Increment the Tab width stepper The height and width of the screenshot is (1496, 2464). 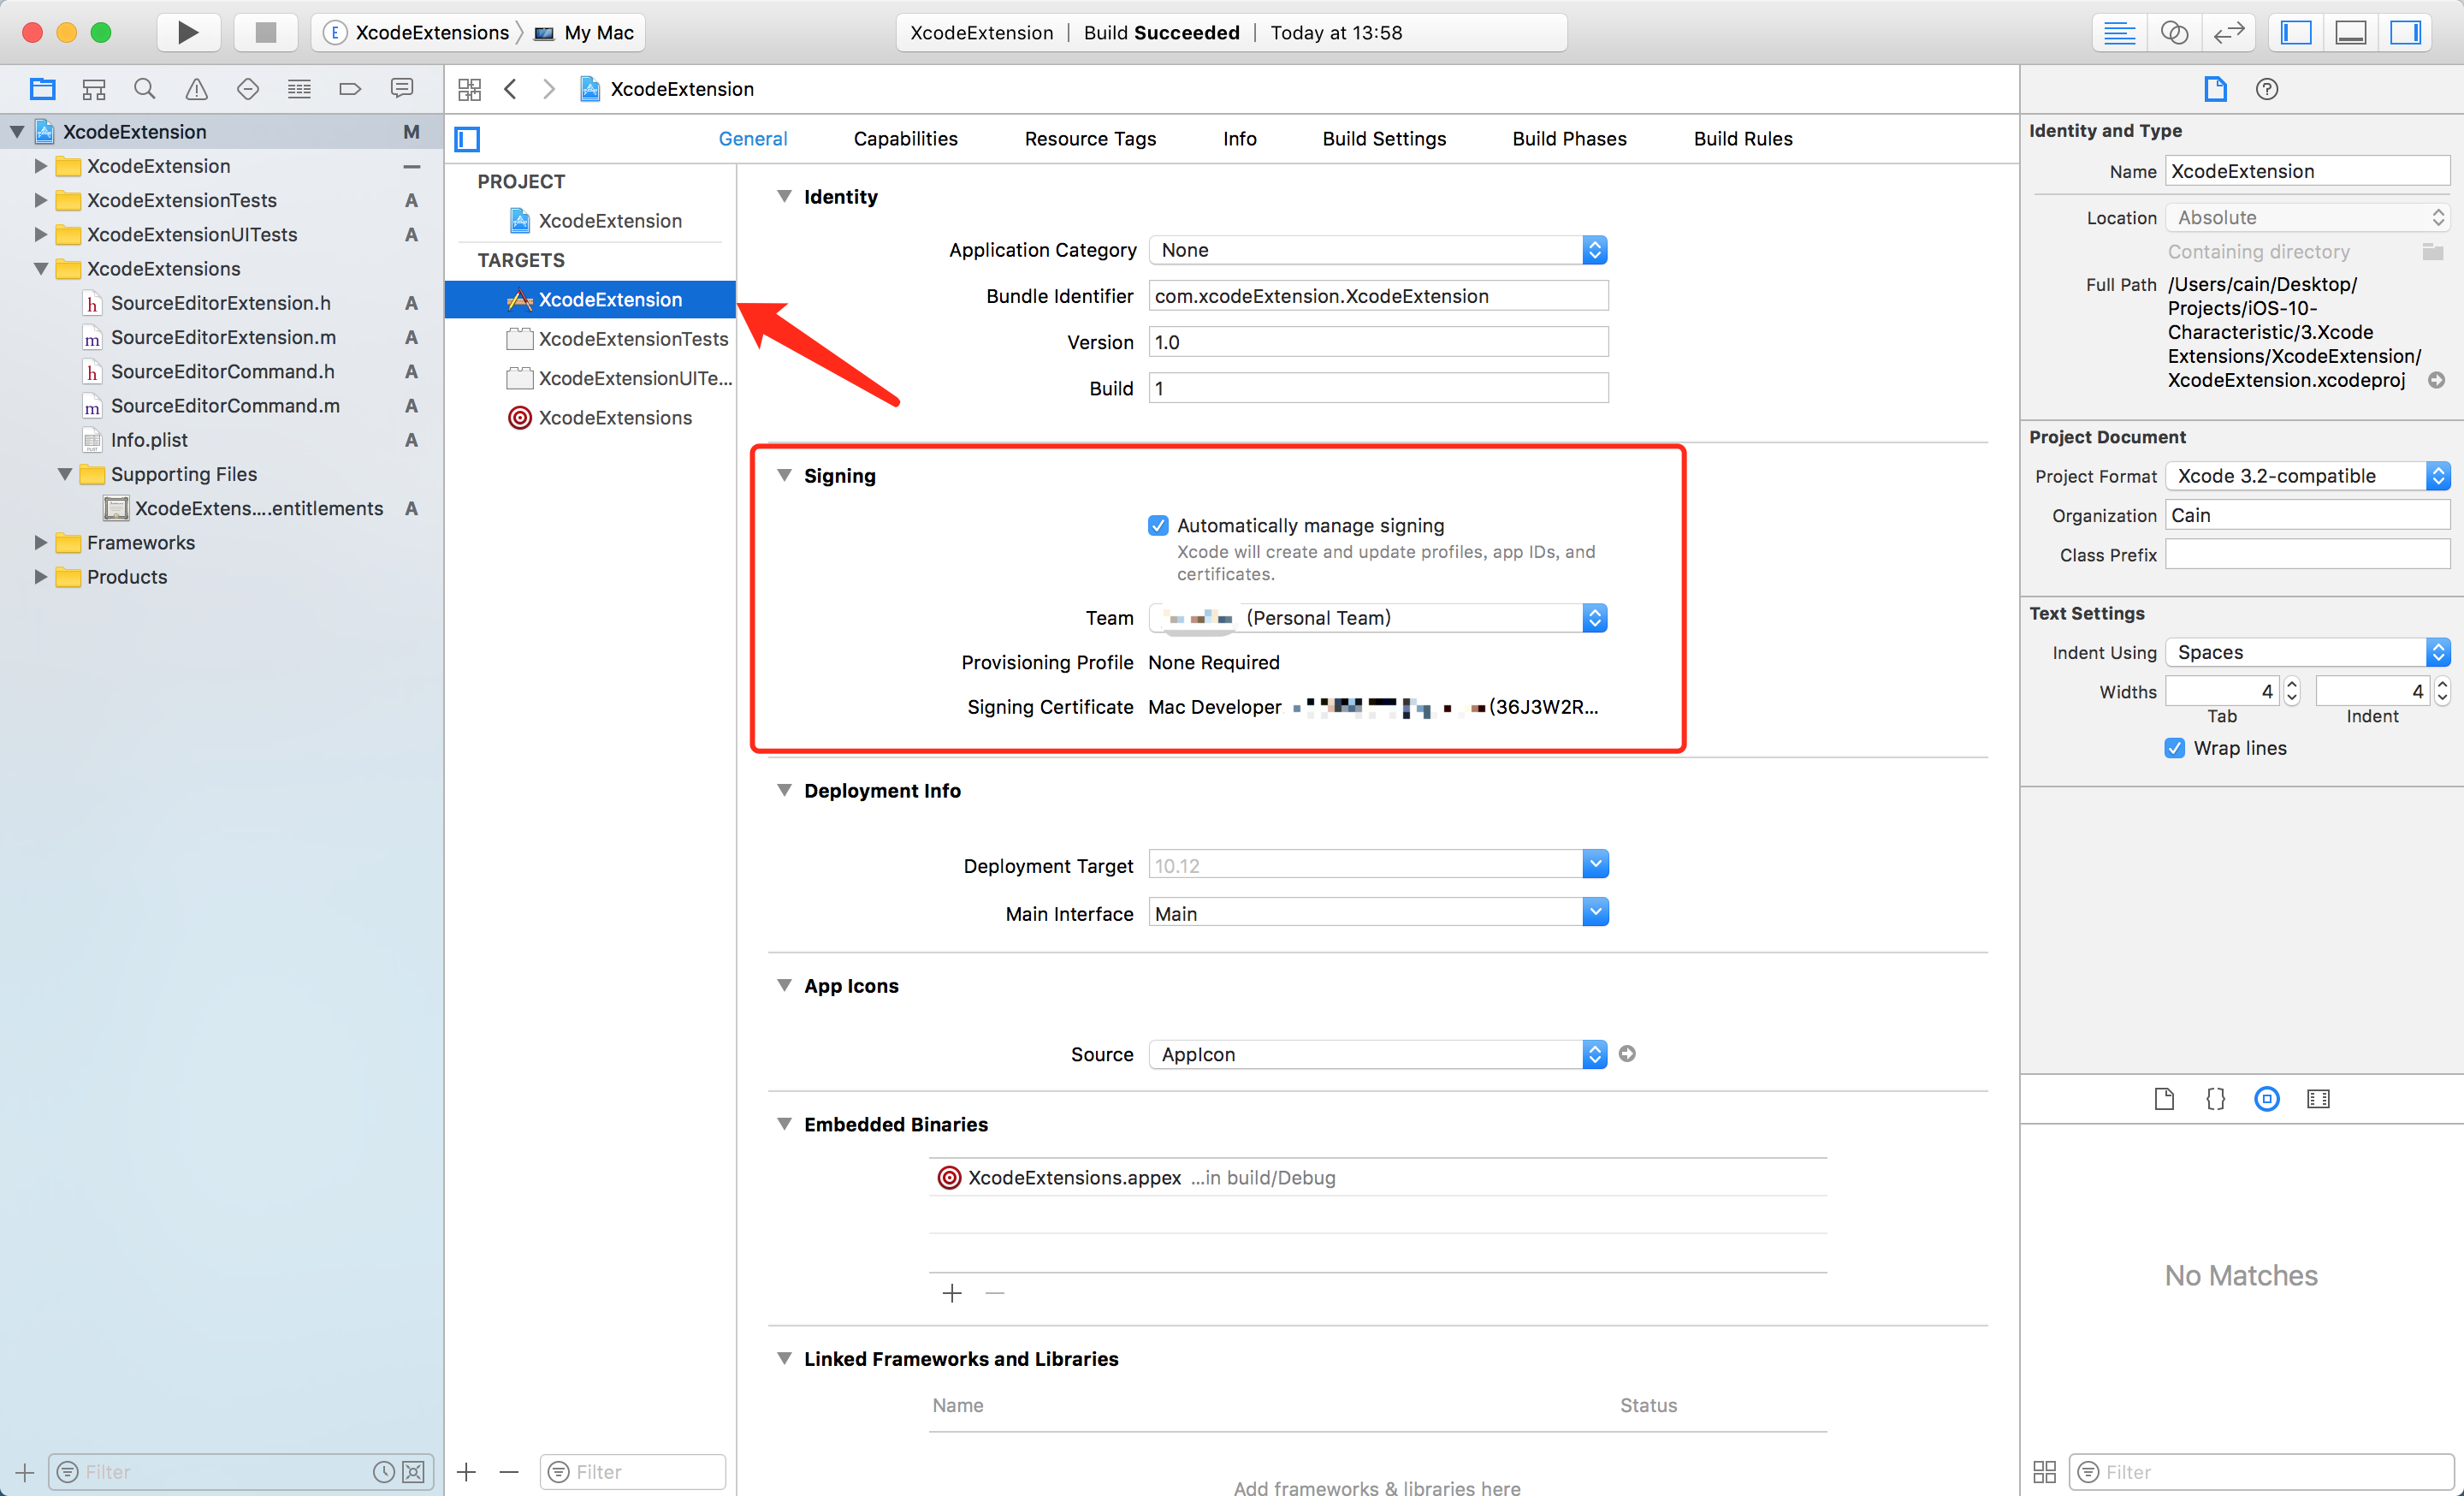2292,684
